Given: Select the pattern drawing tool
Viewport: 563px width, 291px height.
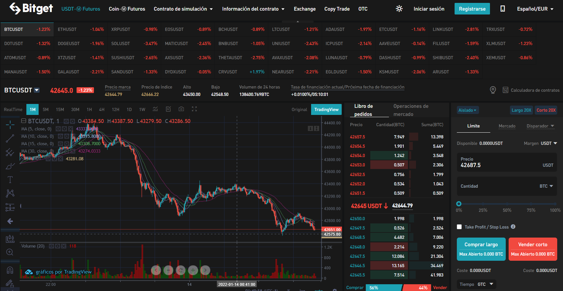Looking at the screenshot, I should (10, 193).
